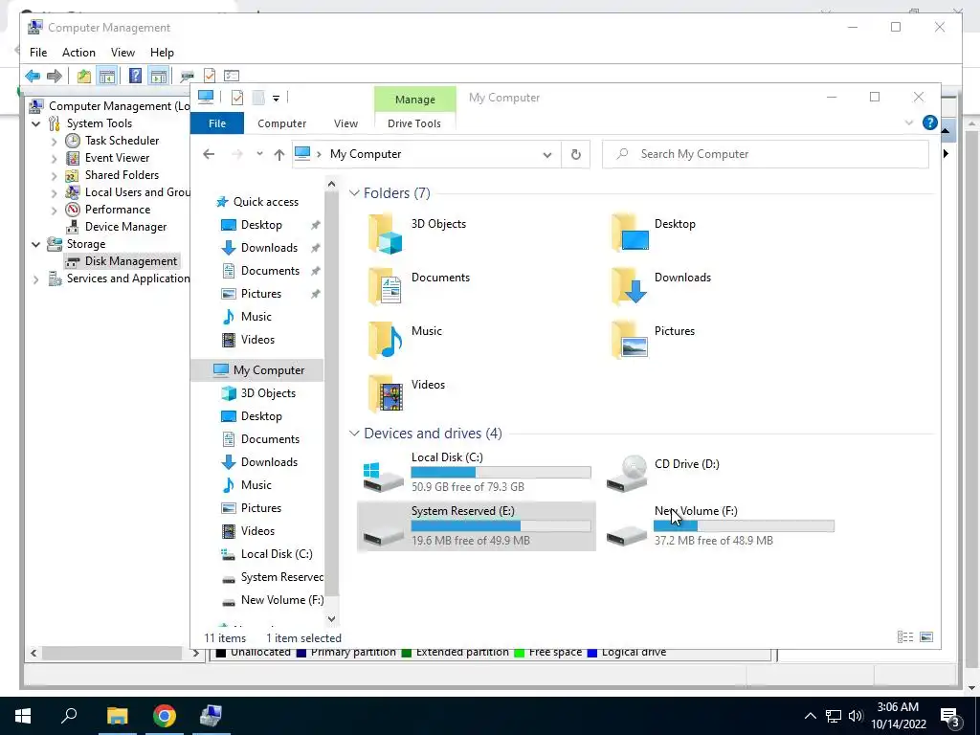980x735 pixels.
Task: Open the 3D Objects folder icon
Action: click(x=385, y=234)
